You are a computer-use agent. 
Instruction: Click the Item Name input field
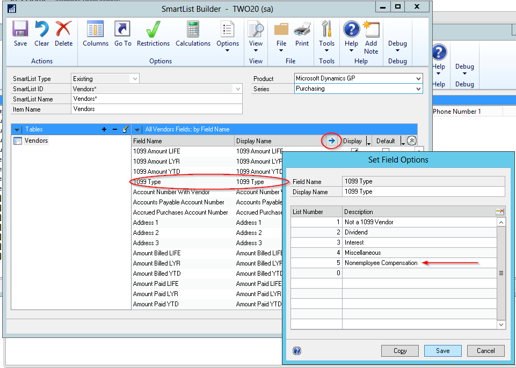157,109
